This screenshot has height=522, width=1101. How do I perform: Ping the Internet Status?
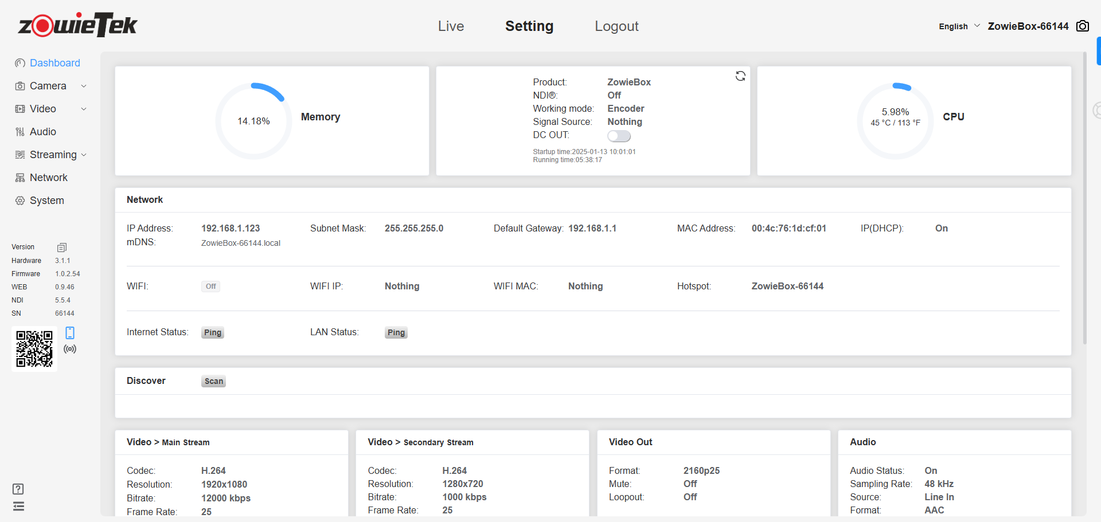(x=212, y=333)
